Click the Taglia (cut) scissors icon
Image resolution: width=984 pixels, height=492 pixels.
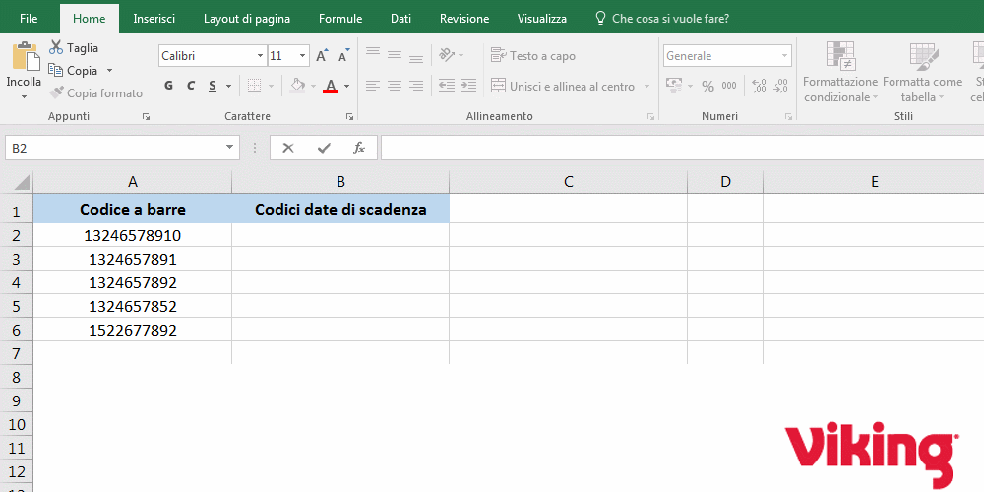point(56,48)
